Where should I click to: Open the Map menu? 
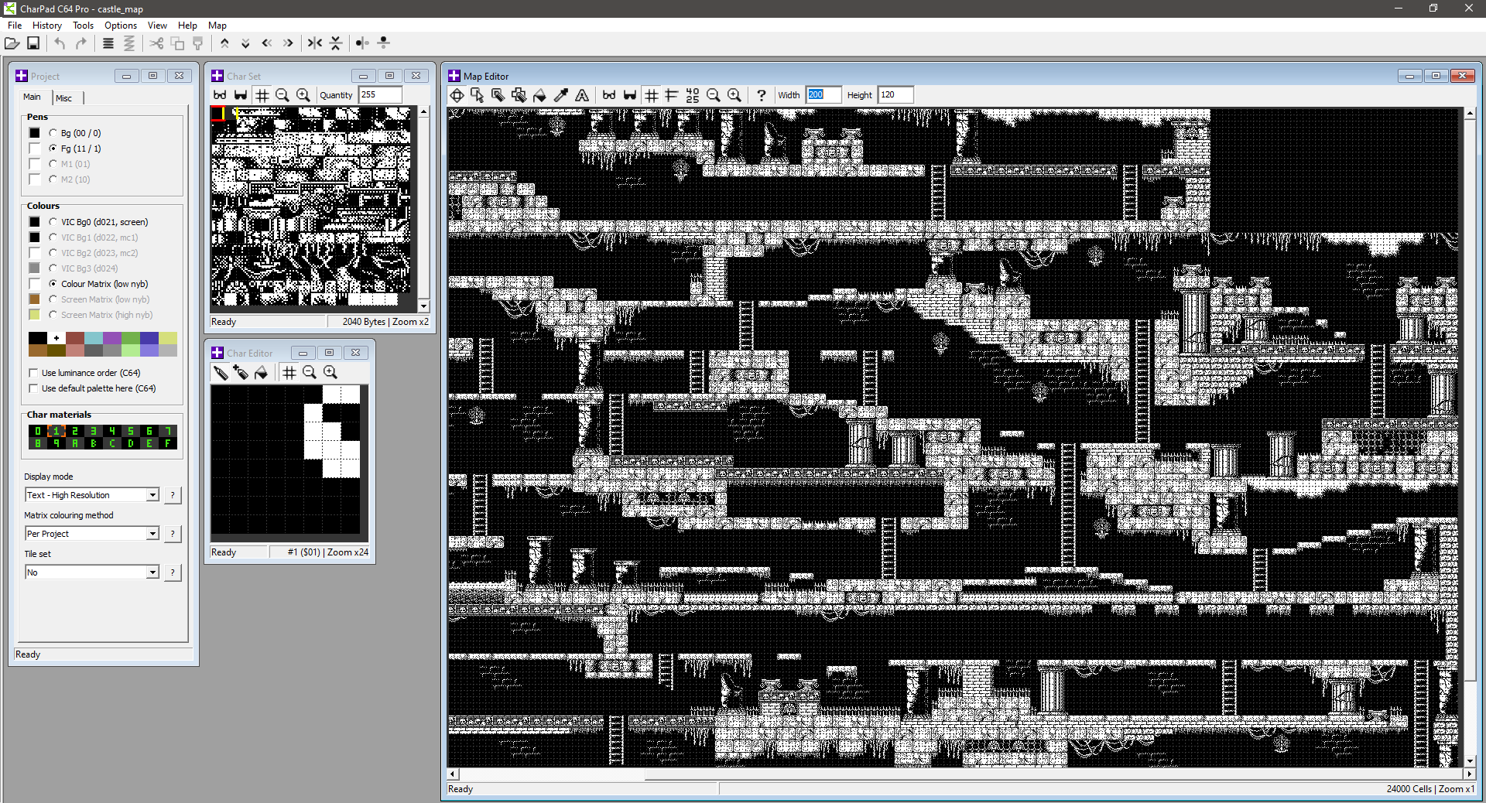pos(217,26)
